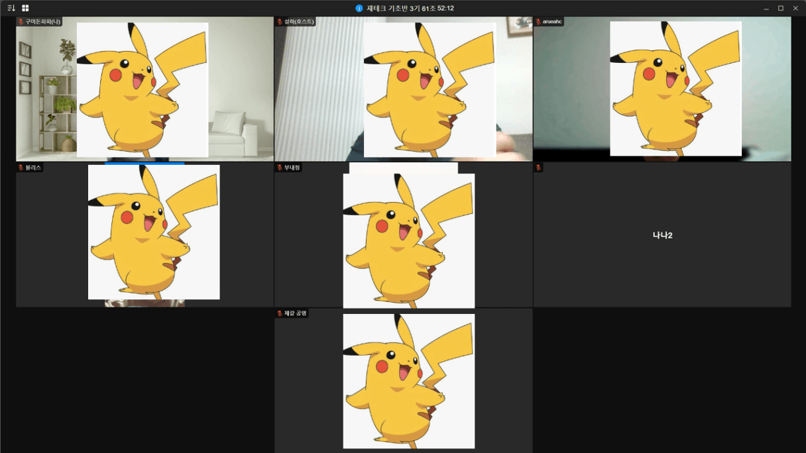Viewport: 806px width, 453px height.
Task: Close the meeting window
Action: [x=795, y=9]
